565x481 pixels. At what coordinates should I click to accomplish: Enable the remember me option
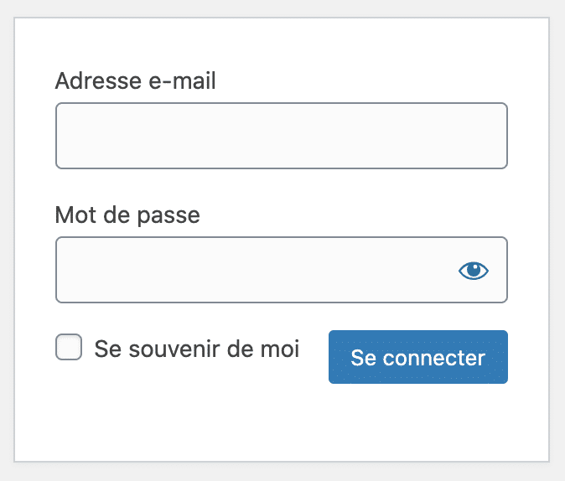(69, 347)
